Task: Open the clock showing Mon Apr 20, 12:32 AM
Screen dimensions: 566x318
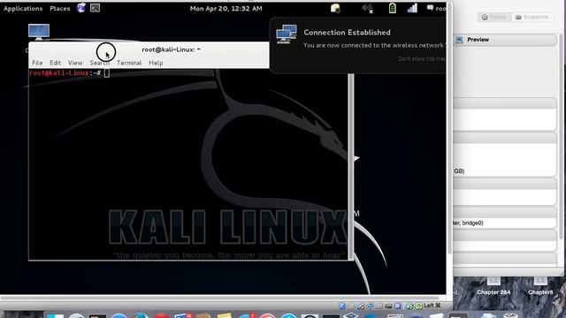Action: tap(226, 8)
